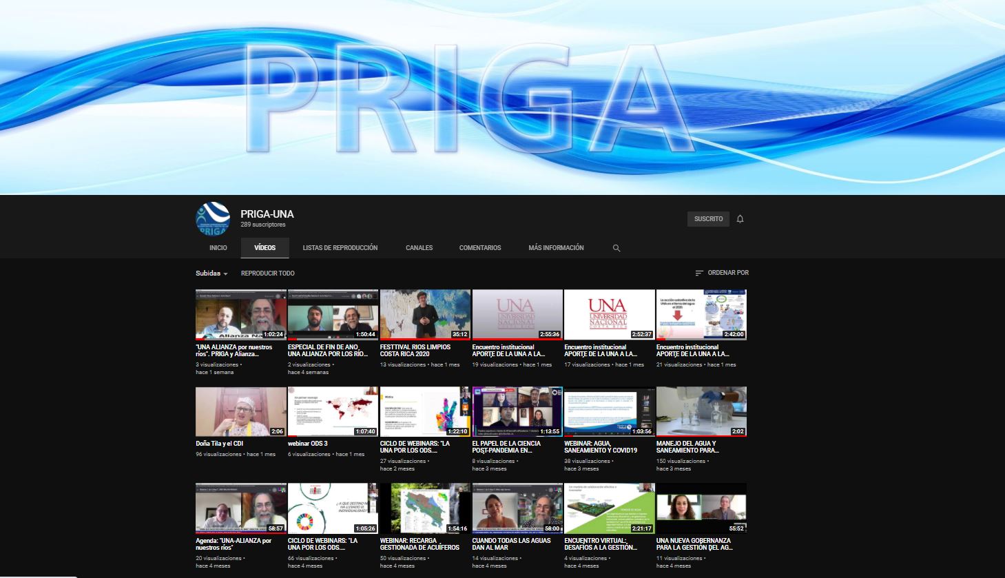This screenshot has width=1005, height=578.
Task: Switch to the INICIO tab
Action: pos(218,248)
